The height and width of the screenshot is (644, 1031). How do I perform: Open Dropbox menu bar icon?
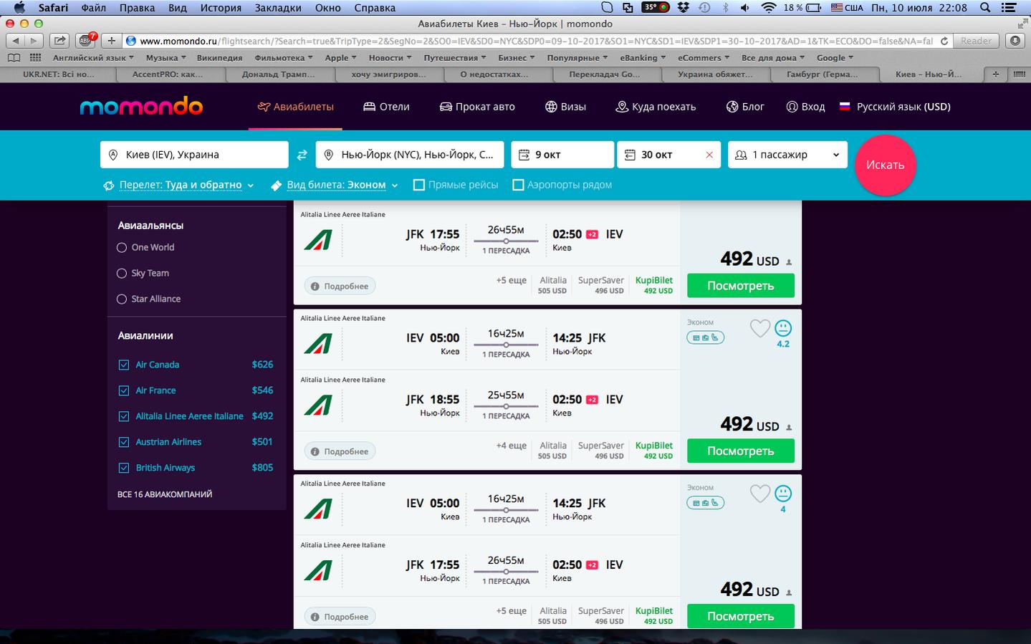pos(684,8)
